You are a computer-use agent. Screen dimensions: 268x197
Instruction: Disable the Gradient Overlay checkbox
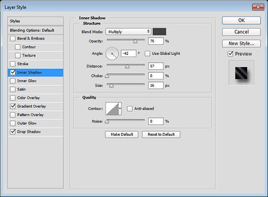(x=13, y=106)
